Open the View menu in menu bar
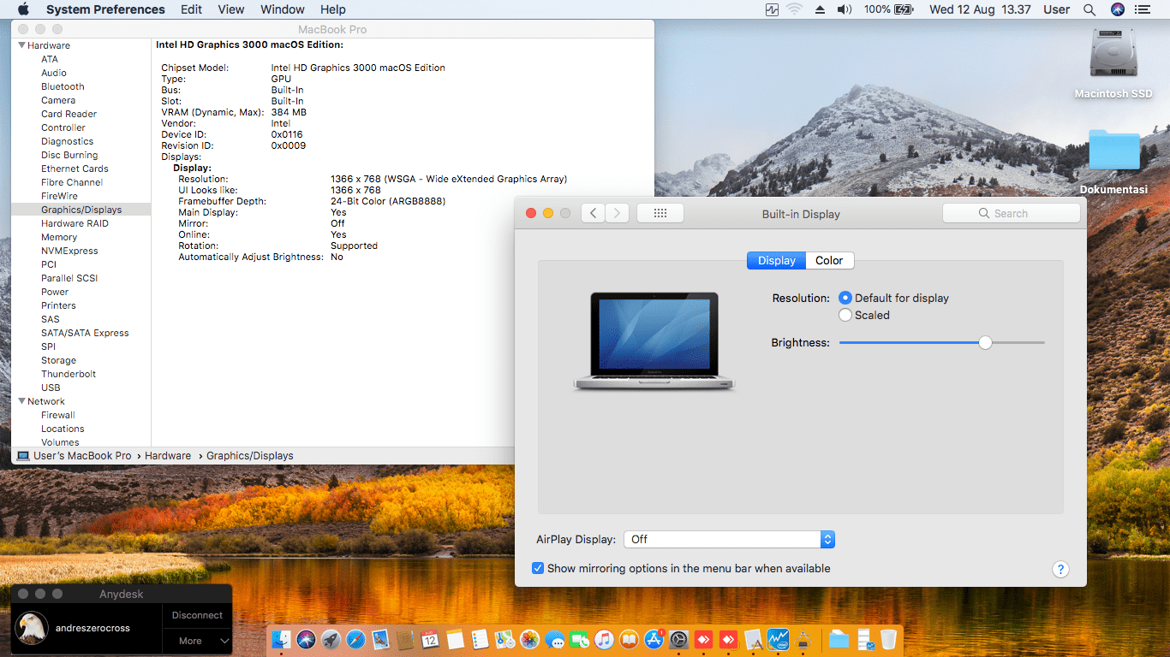1170x657 pixels. pos(230,9)
